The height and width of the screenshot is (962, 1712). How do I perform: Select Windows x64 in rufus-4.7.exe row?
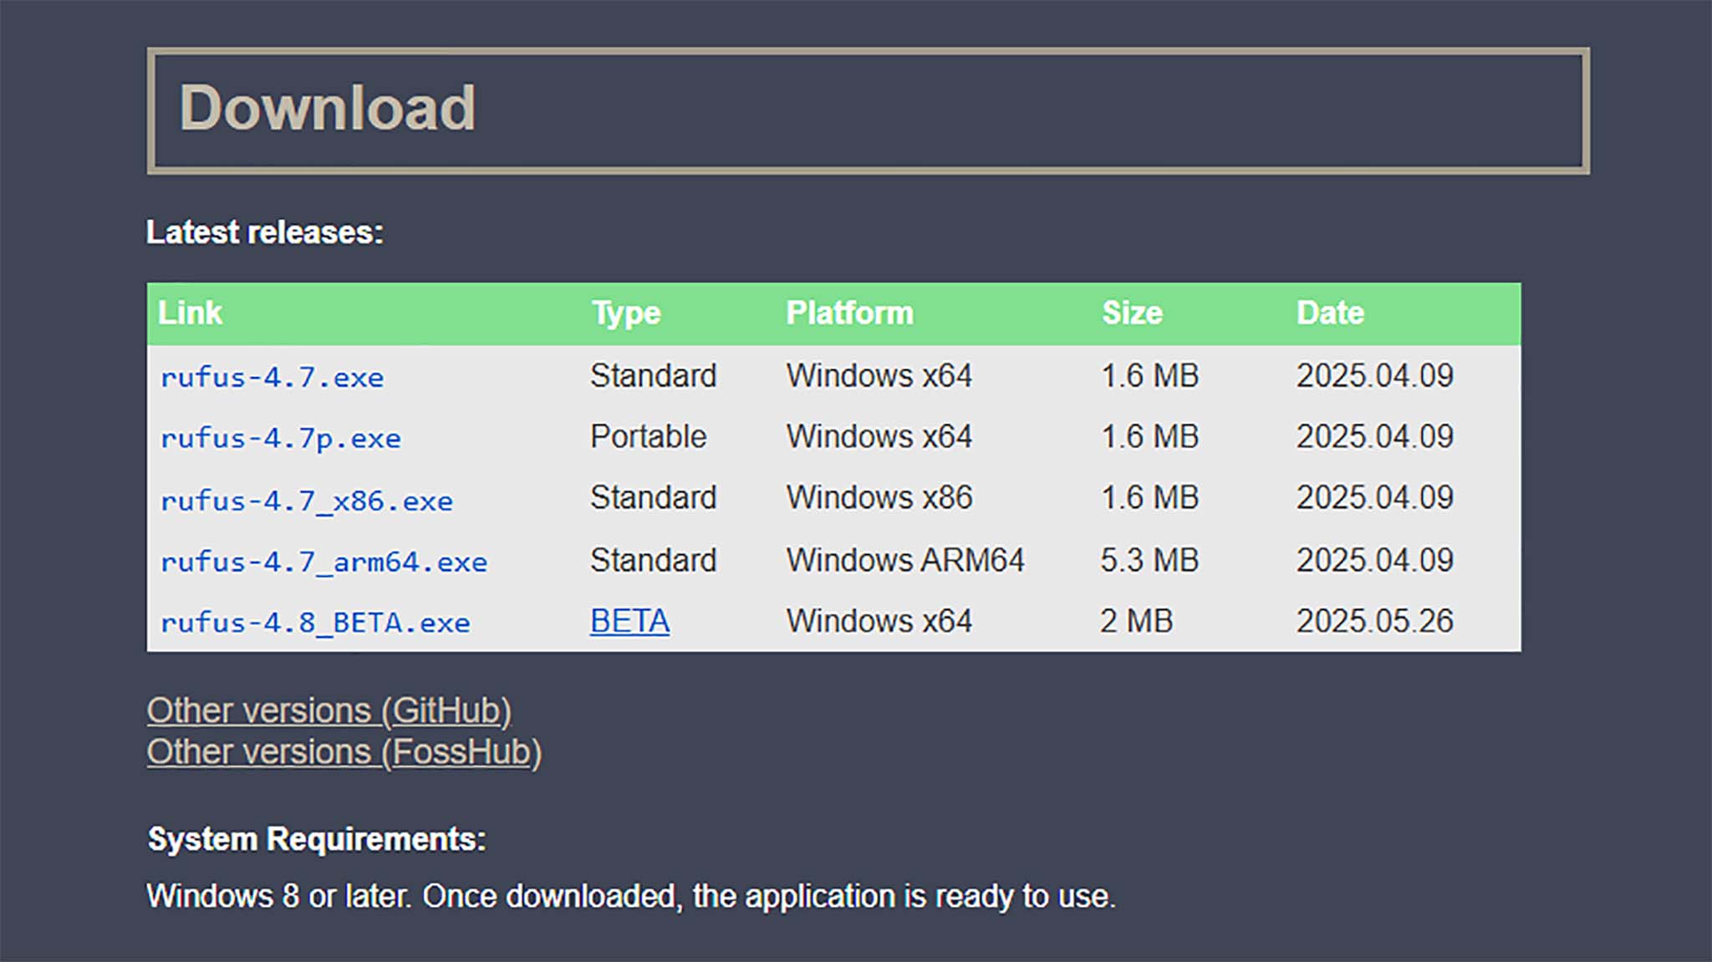(x=879, y=376)
